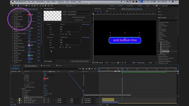Image resolution: width=189 pixels, height=106 pixels.
Task: Open the Layer menu
Action: 48,1
